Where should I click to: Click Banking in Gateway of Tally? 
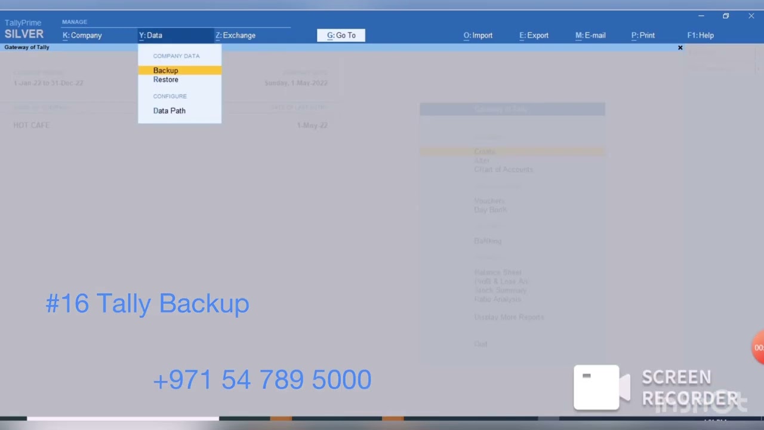click(x=488, y=241)
